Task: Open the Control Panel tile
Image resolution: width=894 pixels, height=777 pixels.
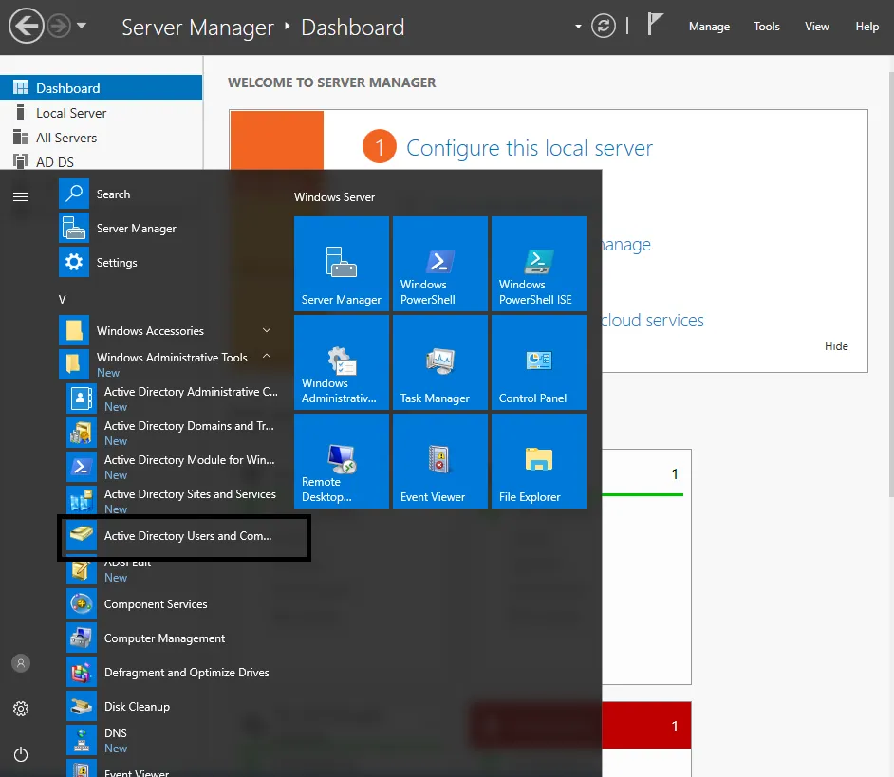Action: point(539,362)
